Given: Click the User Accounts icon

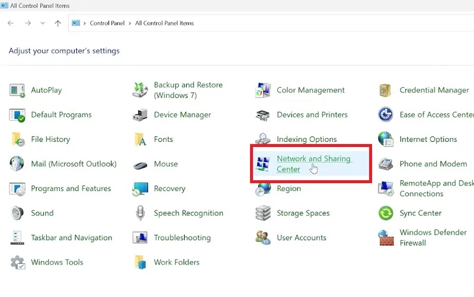Looking at the screenshot, I should click(263, 238).
